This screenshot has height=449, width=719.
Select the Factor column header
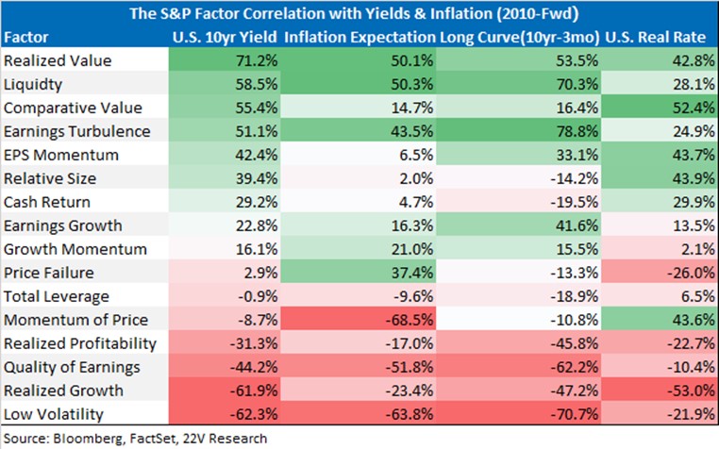pos(26,37)
